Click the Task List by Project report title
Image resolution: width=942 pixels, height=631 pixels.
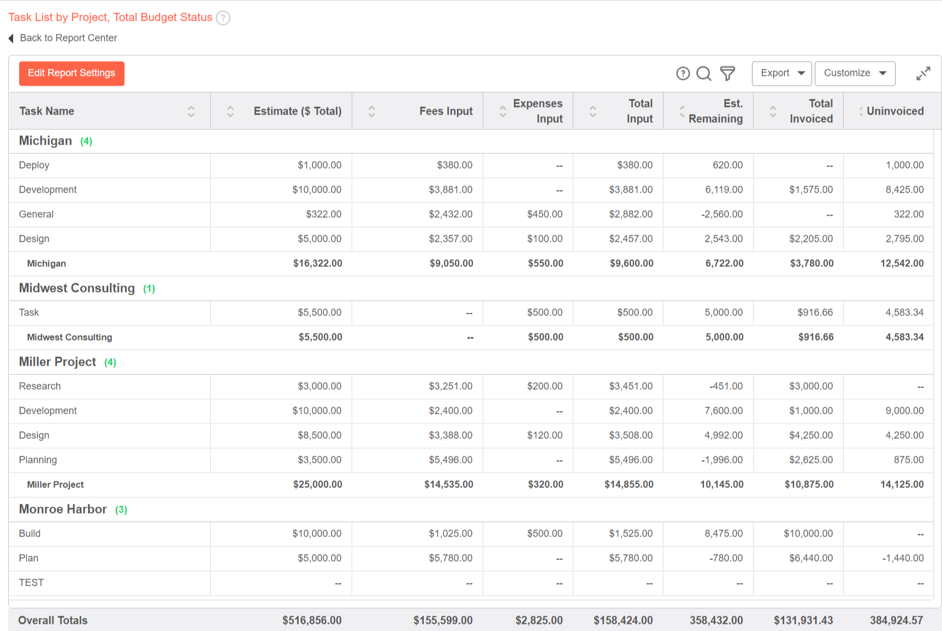(110, 17)
